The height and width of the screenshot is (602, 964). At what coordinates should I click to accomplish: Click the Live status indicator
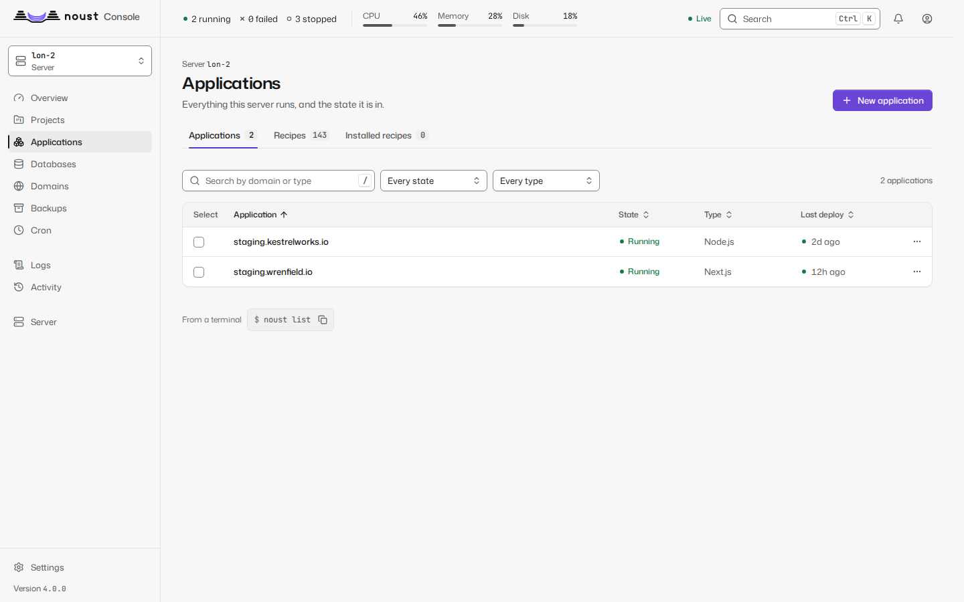click(700, 19)
